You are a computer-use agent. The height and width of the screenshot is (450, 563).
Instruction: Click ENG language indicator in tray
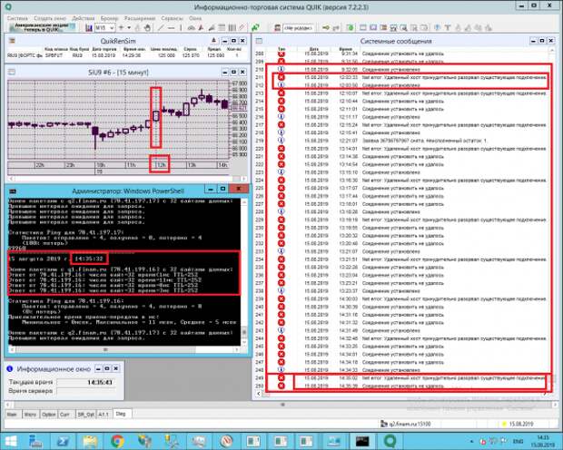tap(518, 441)
